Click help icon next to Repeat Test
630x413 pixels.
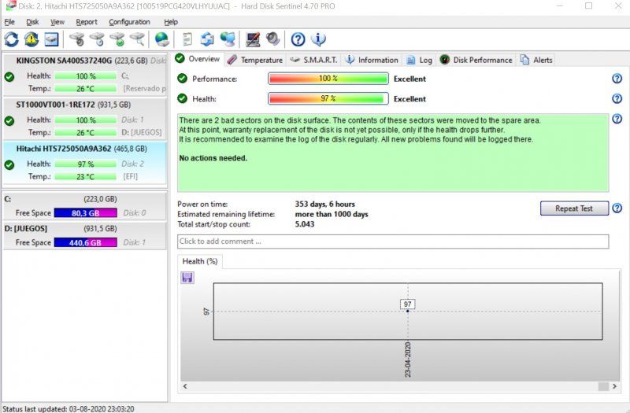point(617,208)
